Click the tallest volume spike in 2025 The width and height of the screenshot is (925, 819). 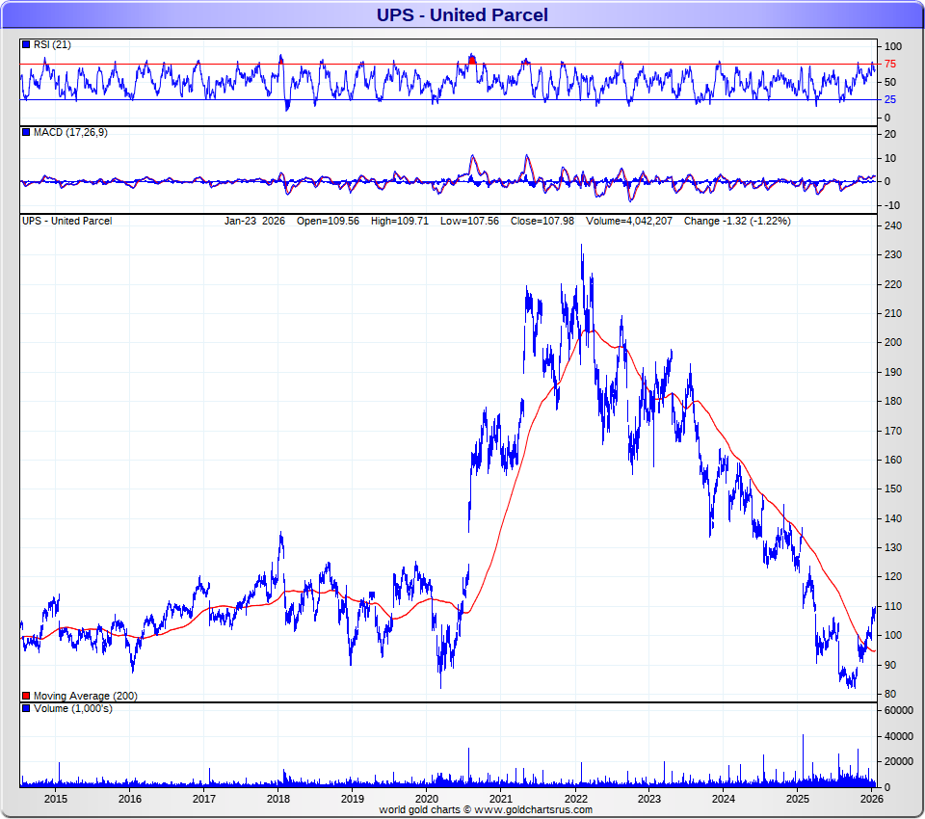803,760
